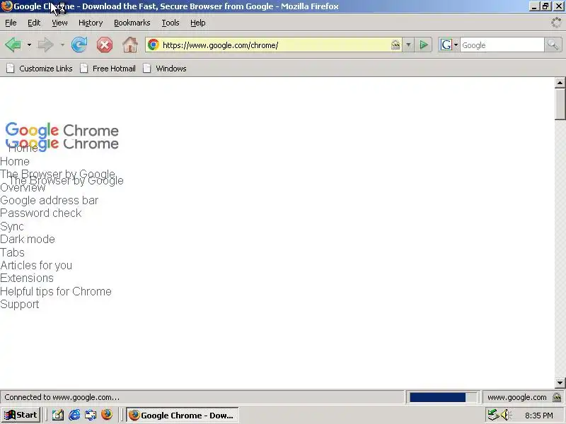Open the Customize Links bookmark
This screenshot has height=424, width=566.
point(40,69)
